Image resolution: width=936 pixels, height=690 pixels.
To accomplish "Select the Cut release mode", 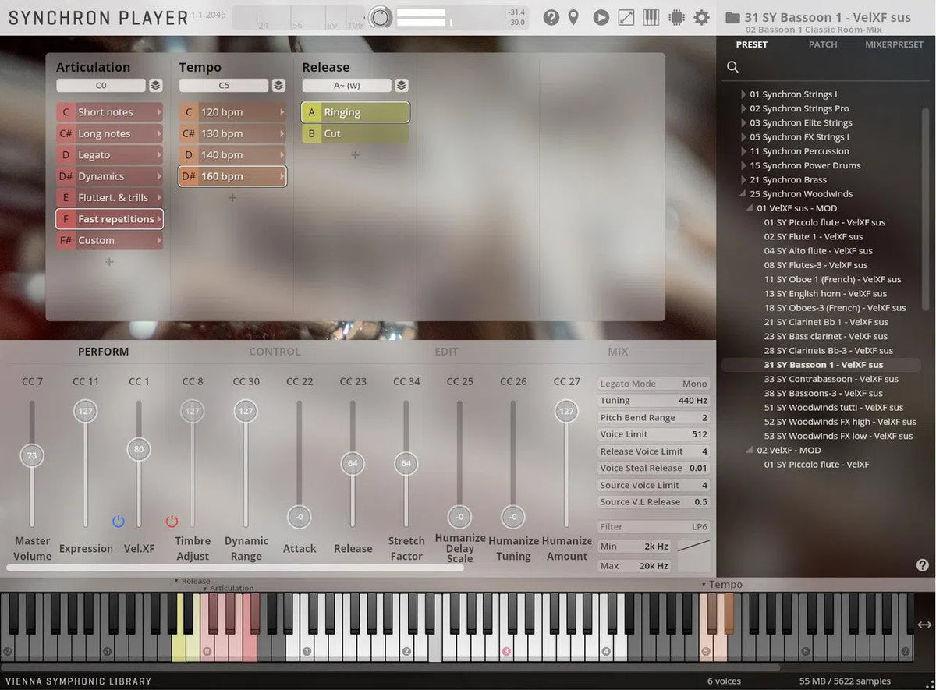I will 355,133.
